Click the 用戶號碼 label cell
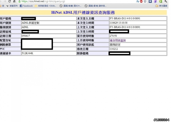 point(10,19)
